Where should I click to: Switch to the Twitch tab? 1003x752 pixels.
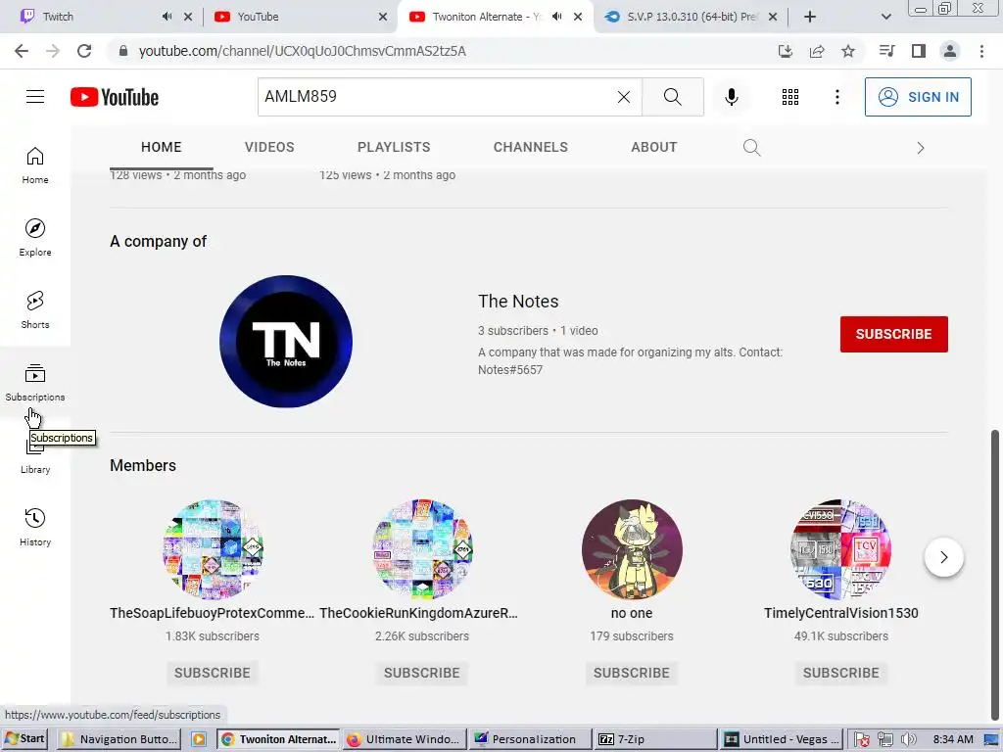click(x=89, y=17)
